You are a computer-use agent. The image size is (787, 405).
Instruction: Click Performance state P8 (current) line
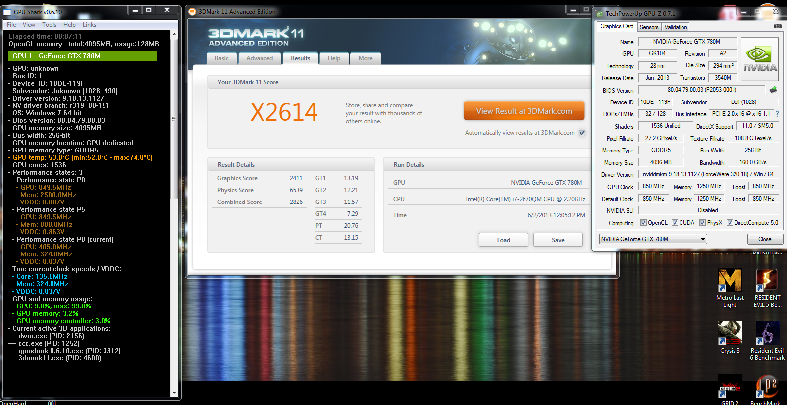pos(63,239)
